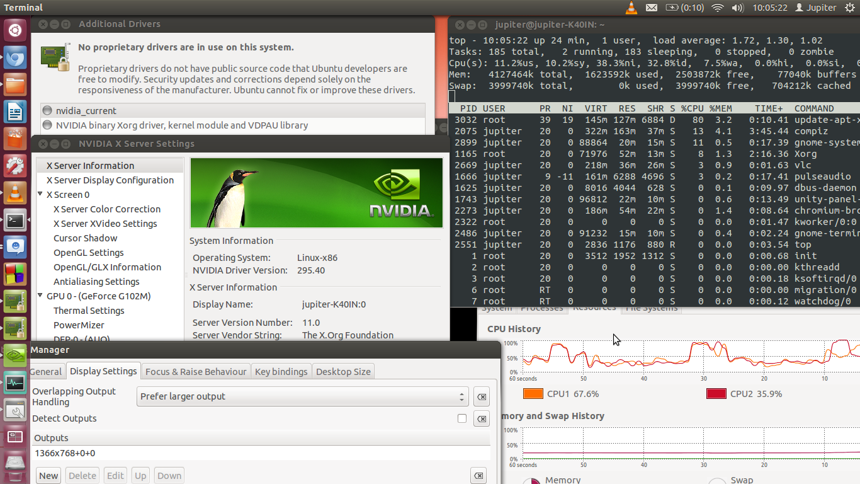The width and height of the screenshot is (860, 484).
Task: Click the compiz process row in top
Action: (654, 131)
